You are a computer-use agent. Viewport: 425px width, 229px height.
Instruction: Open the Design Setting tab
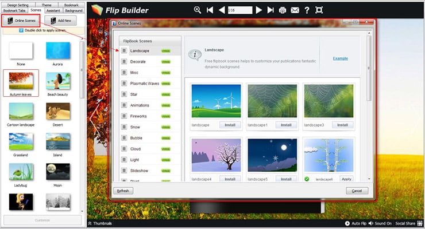pyautogui.click(x=20, y=5)
